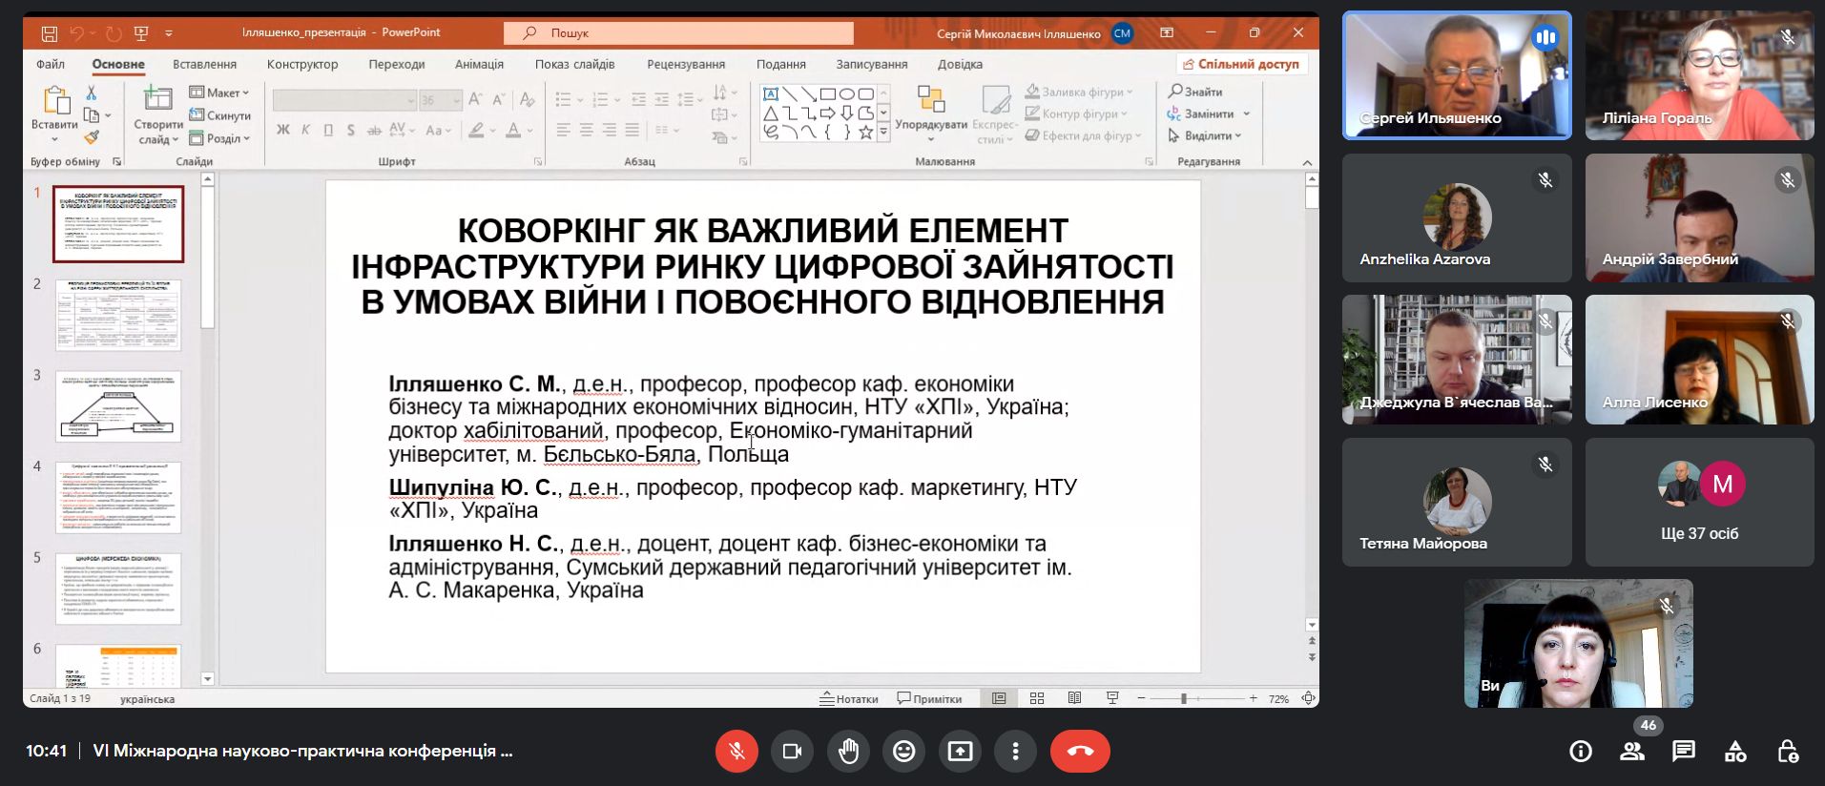Open the meeting chat icon
The width and height of the screenshot is (1825, 786).
tap(1684, 752)
